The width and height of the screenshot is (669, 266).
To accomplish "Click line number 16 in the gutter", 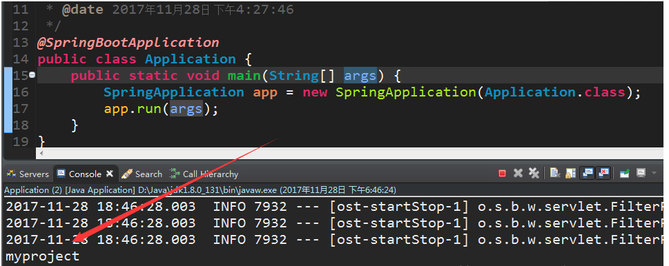I will pyautogui.click(x=21, y=92).
